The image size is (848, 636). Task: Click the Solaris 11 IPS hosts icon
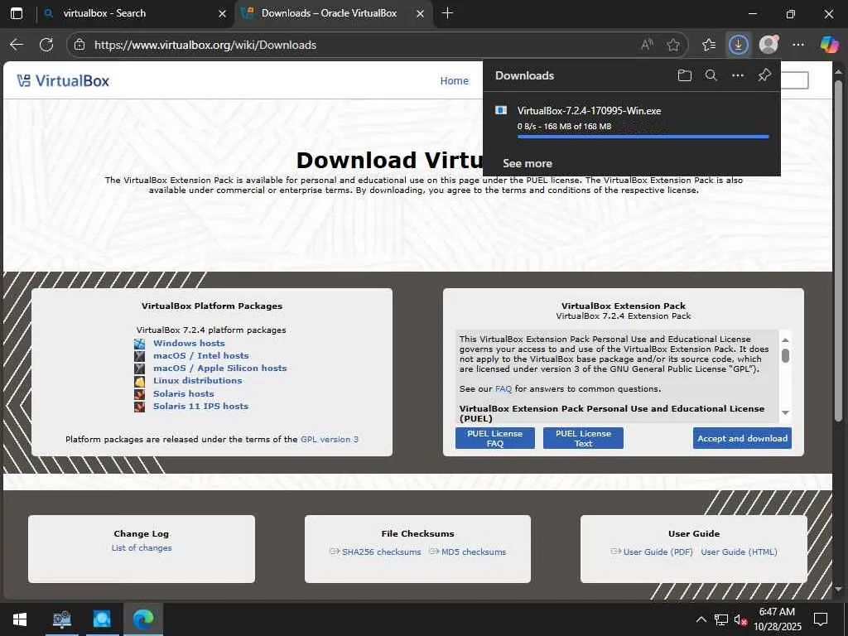point(139,406)
